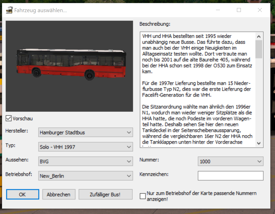Close the Fahrzeug auswählen dialog
Screen dimensions: 275x214
pos(260,10)
